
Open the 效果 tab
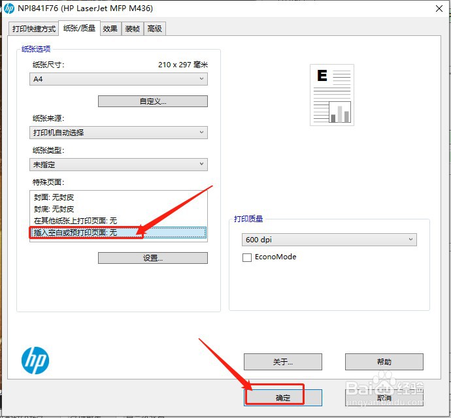(110, 29)
